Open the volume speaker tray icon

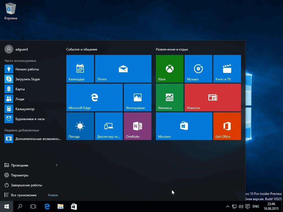tap(241, 206)
